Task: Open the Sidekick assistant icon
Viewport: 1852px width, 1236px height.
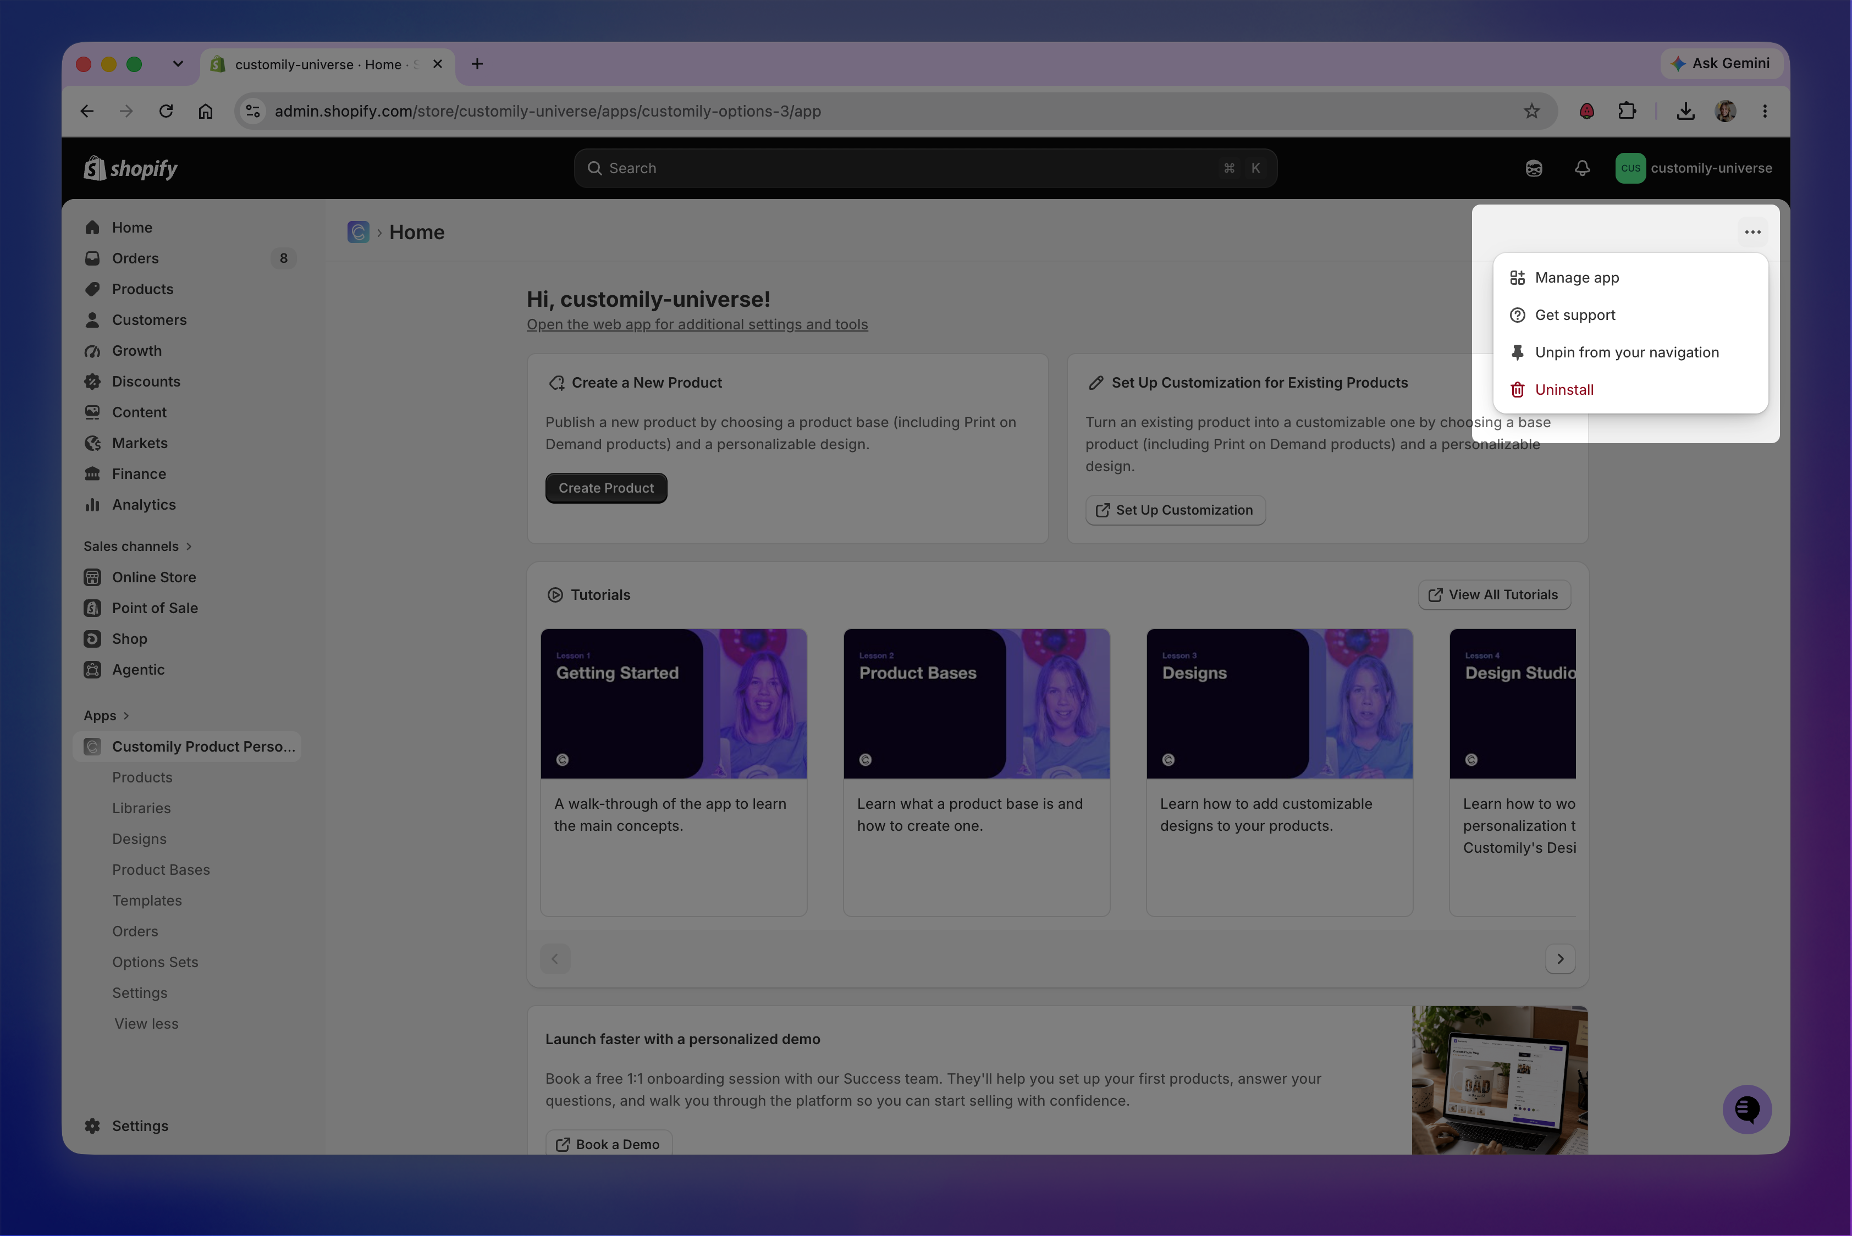Action: [1534, 168]
